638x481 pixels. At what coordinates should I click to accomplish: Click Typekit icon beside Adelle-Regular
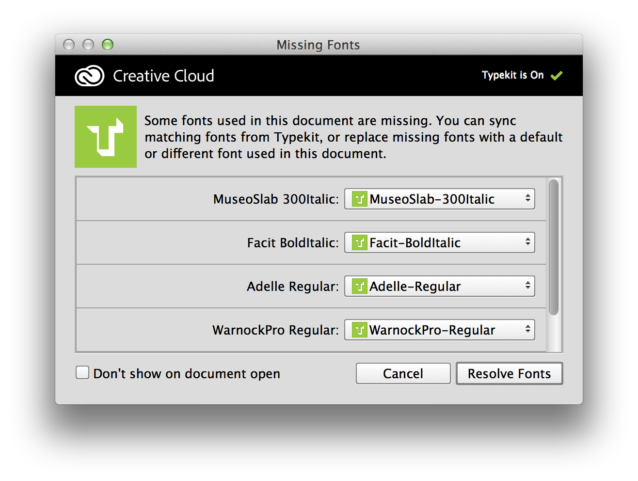click(360, 286)
